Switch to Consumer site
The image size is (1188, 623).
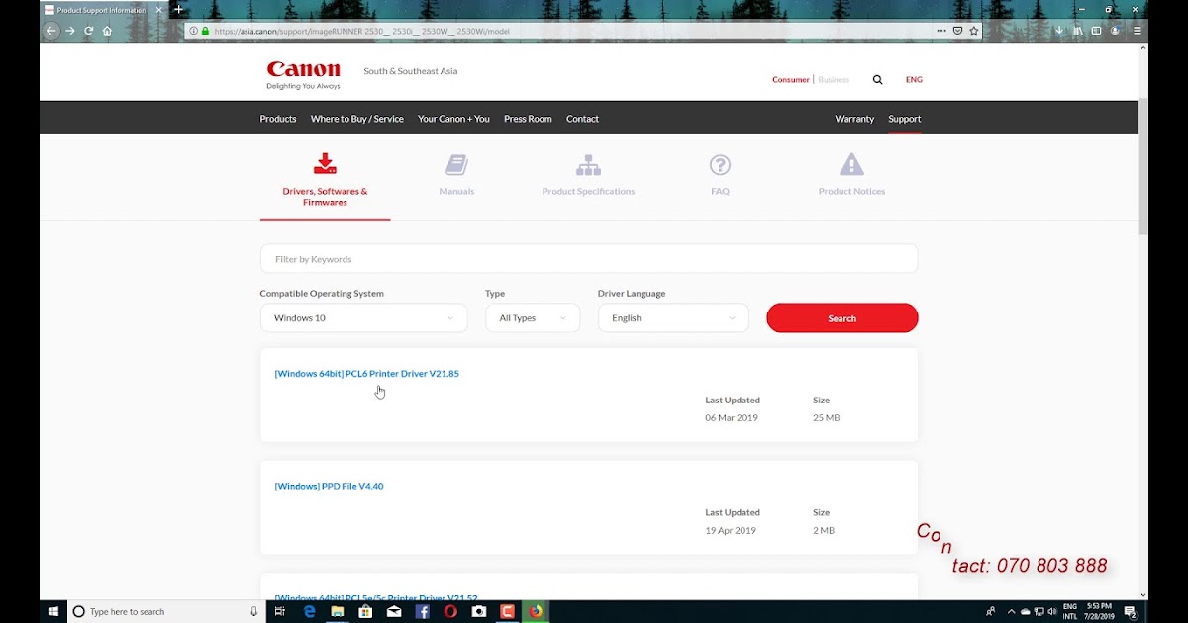(x=791, y=80)
